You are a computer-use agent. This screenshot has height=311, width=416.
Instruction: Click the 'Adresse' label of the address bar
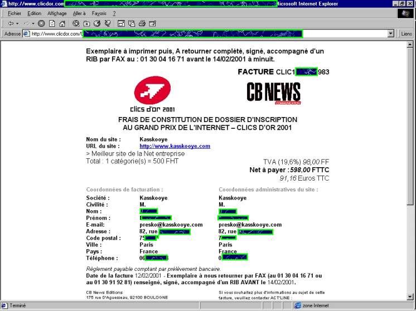click(x=12, y=34)
